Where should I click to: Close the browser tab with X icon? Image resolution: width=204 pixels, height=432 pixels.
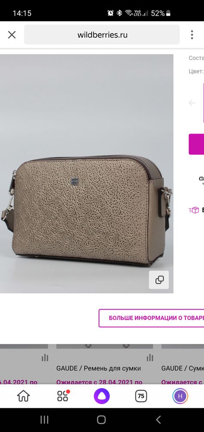click(12, 35)
